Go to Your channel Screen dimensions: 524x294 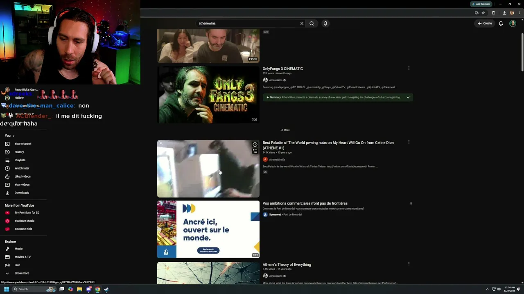pyautogui.click(x=23, y=144)
